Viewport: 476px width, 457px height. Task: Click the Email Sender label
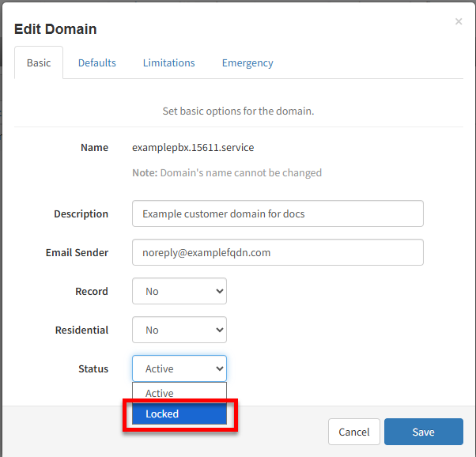coord(77,253)
